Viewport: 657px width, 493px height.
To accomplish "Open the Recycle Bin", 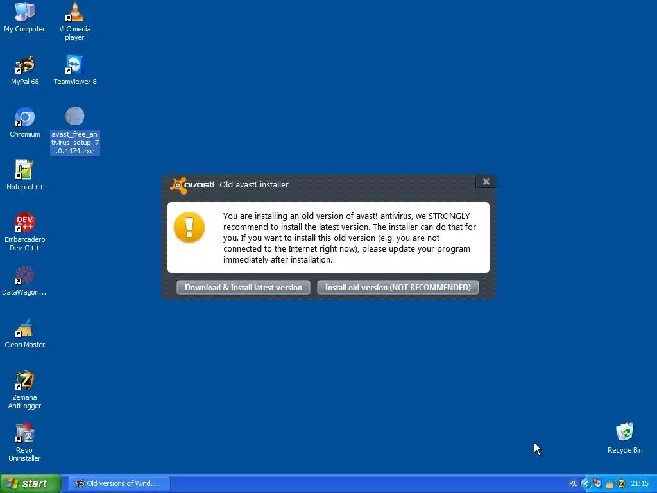I will [625, 438].
